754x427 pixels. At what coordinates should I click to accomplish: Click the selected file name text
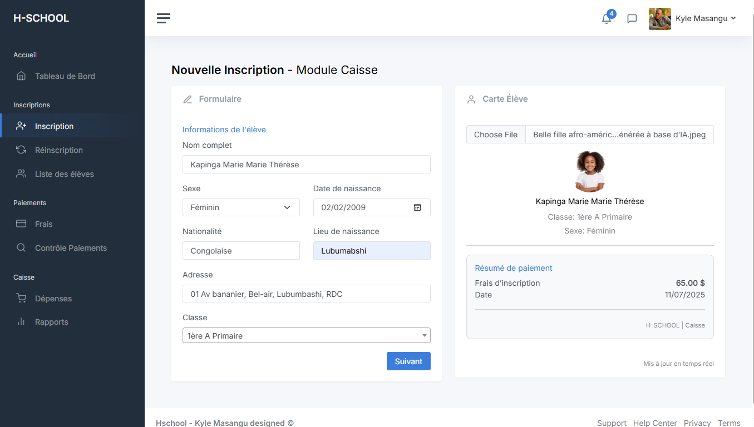point(619,135)
